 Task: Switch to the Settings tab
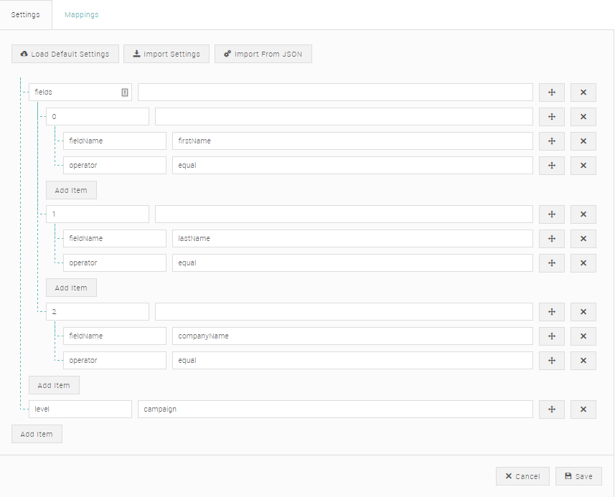tap(26, 15)
